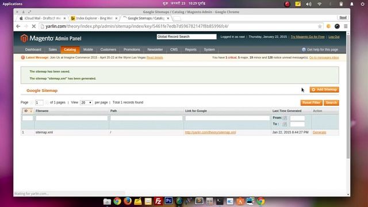Click power icon in top panel
This screenshot has height=207, width=368.
click(363, 4)
